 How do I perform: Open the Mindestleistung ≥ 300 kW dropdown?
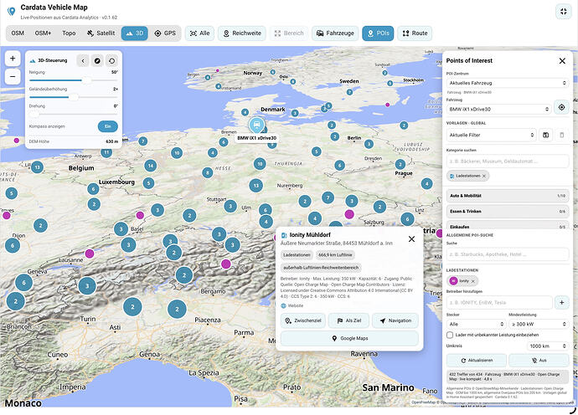(539, 324)
